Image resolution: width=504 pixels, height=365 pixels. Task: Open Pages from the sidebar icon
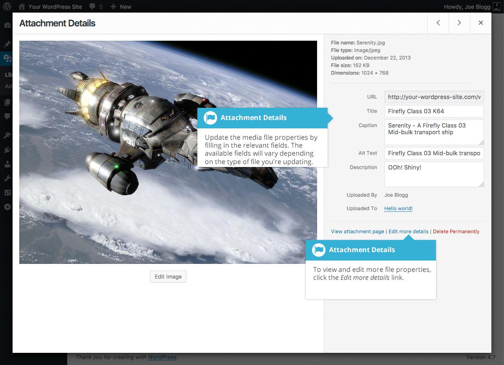point(7,102)
